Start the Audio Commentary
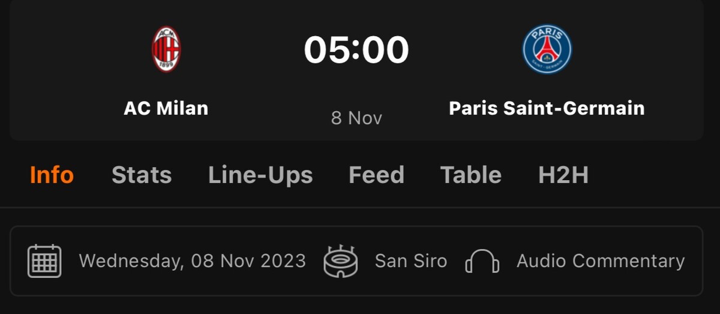 601,261
